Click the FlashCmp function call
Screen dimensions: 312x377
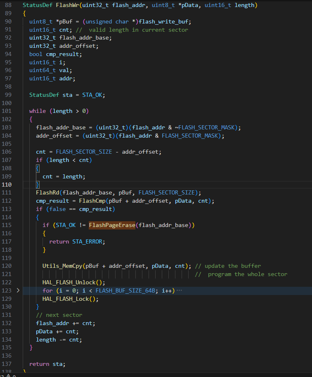point(92,201)
